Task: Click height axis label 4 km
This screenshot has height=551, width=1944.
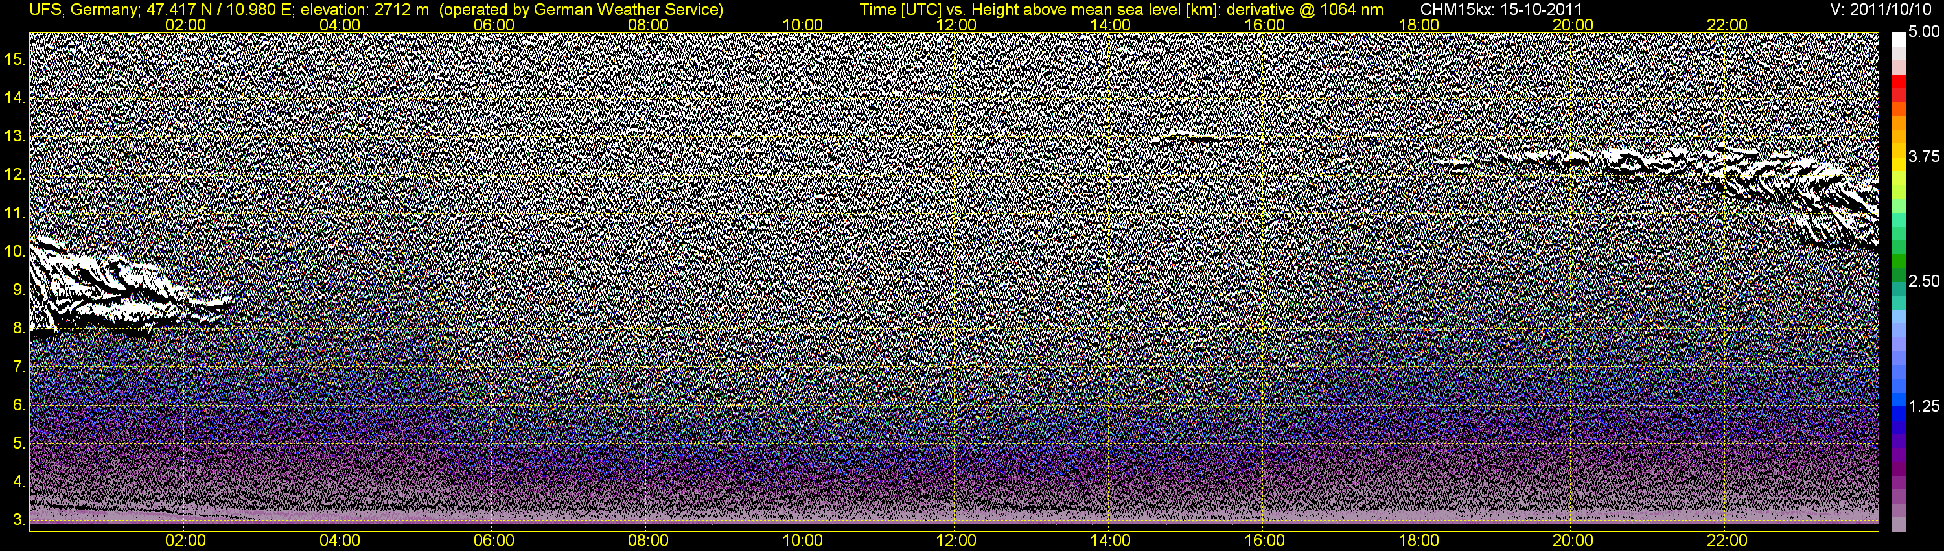Action: point(17,482)
